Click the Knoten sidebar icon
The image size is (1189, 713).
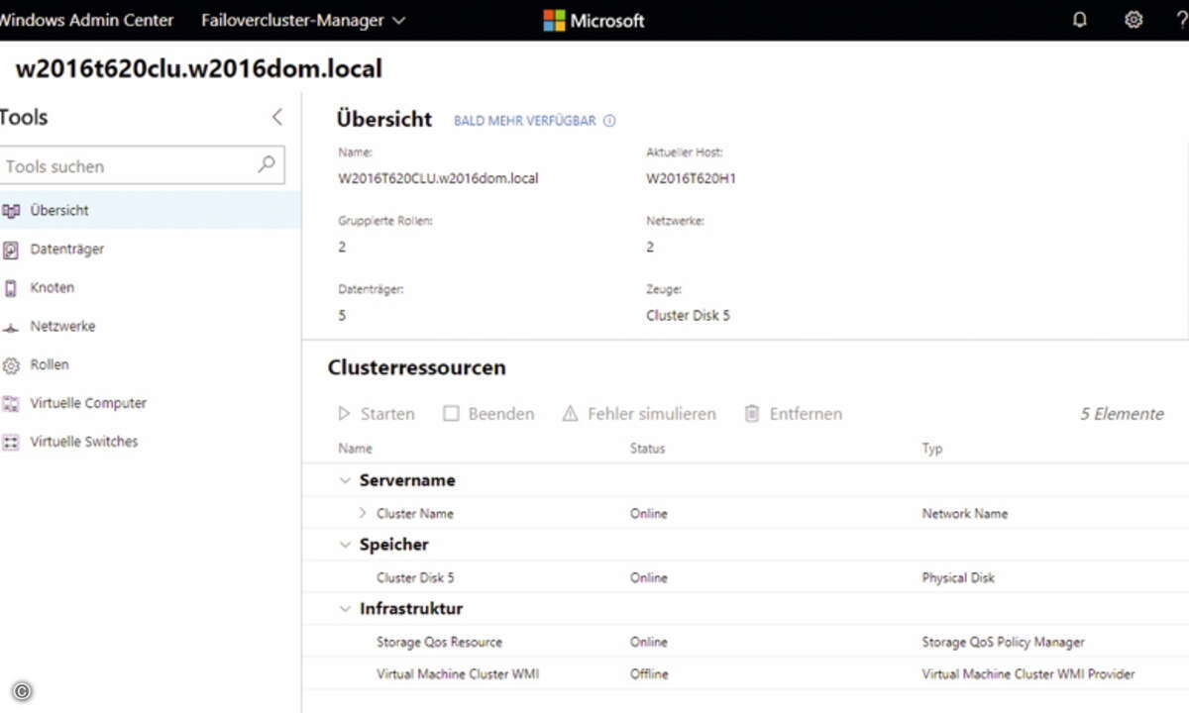(11, 288)
